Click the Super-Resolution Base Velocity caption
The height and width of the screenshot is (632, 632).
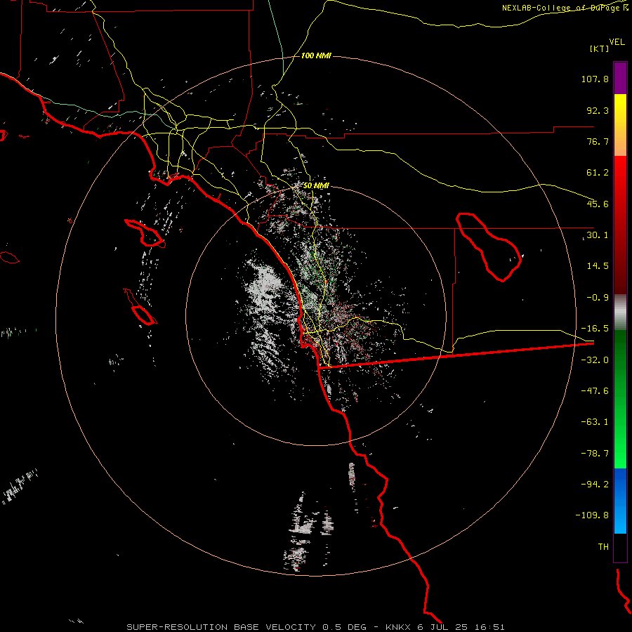(315, 627)
